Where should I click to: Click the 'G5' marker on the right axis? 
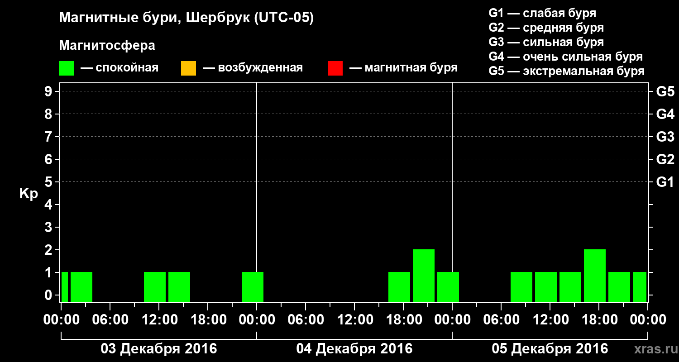665,91
